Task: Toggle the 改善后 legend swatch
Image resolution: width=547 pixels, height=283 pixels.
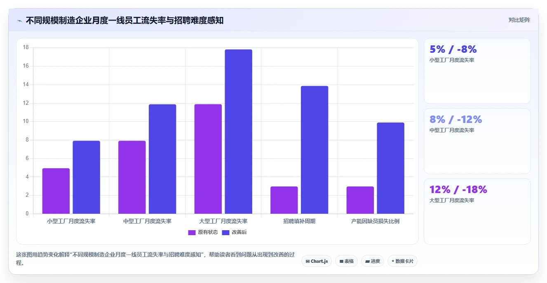Action: click(225, 232)
